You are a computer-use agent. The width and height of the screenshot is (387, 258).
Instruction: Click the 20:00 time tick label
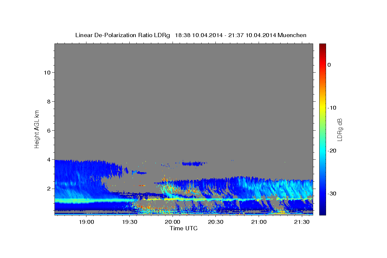click(173, 222)
